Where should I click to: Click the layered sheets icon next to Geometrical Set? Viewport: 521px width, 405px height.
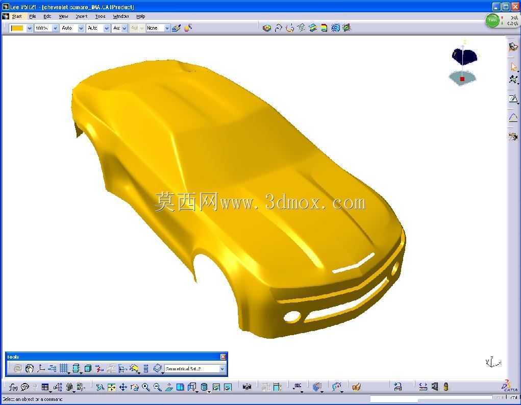[158, 368]
